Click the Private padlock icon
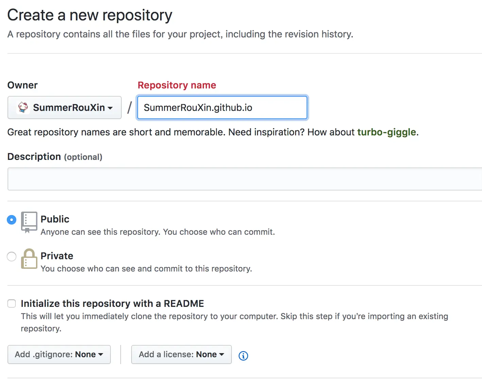The image size is (482, 379). pos(29,259)
